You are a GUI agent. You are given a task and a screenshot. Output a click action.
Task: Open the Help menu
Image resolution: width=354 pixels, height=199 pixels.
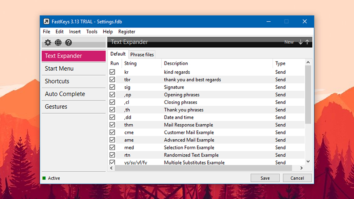tap(108, 31)
